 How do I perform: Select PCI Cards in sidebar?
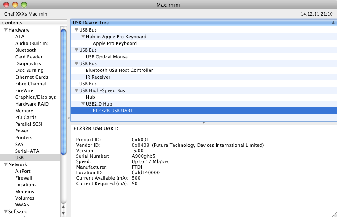click(26, 117)
